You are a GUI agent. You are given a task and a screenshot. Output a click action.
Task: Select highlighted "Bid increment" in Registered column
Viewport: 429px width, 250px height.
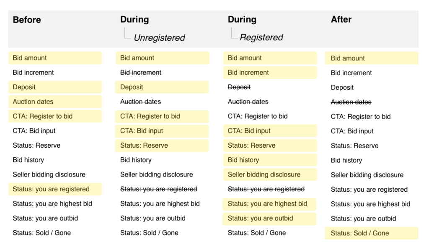248,73
